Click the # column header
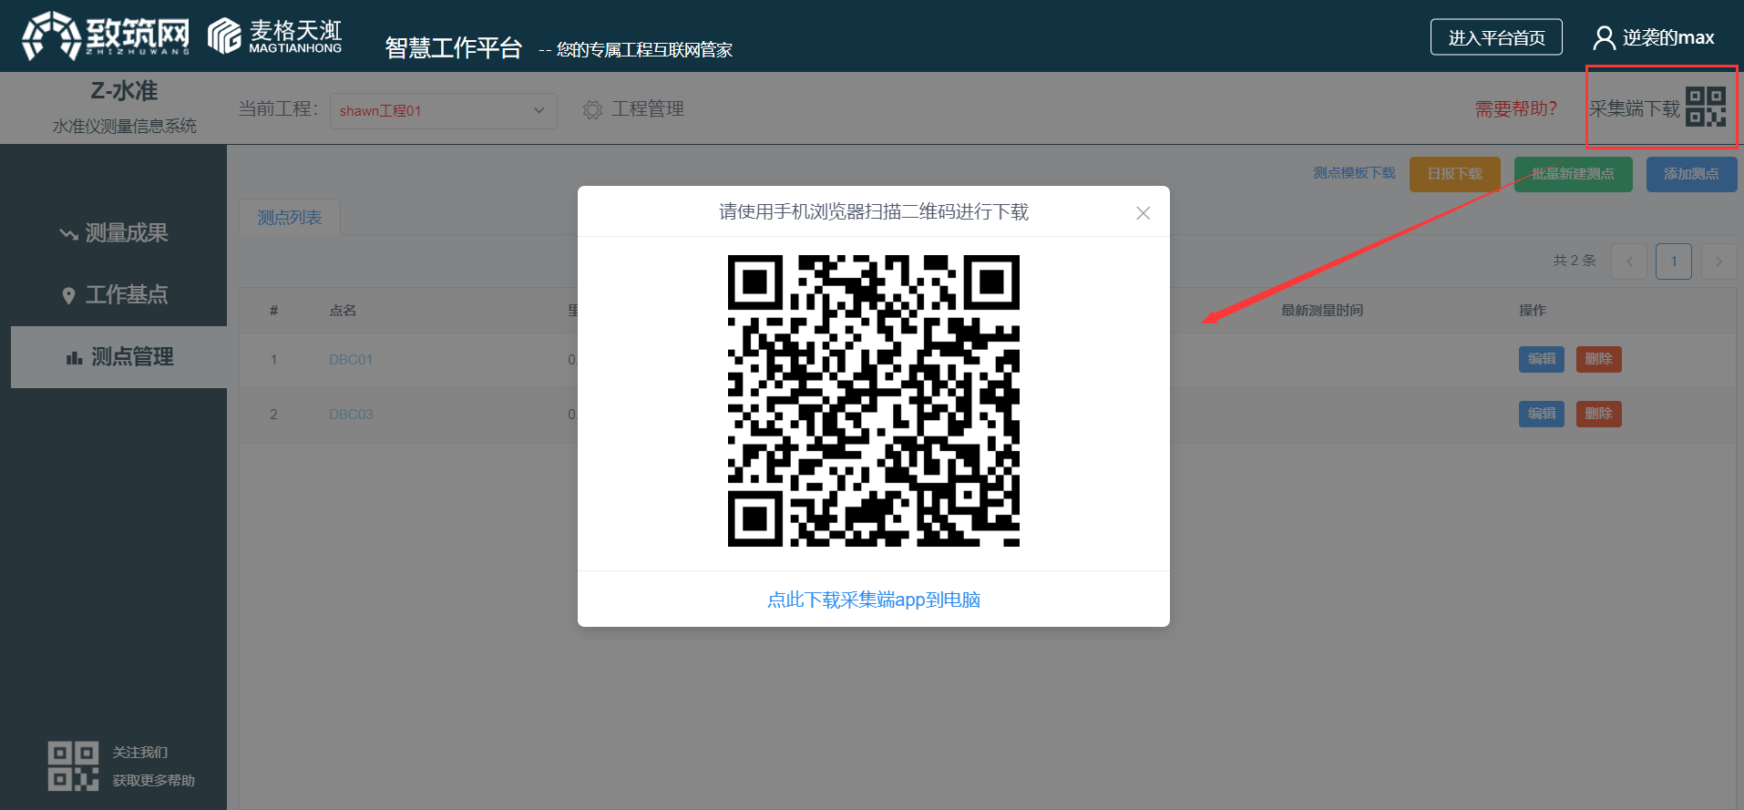The width and height of the screenshot is (1744, 810). [x=273, y=311]
